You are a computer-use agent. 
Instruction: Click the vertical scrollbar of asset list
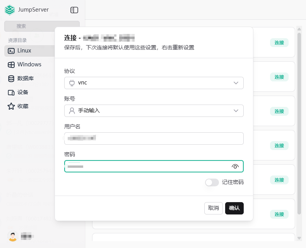[299, 123]
